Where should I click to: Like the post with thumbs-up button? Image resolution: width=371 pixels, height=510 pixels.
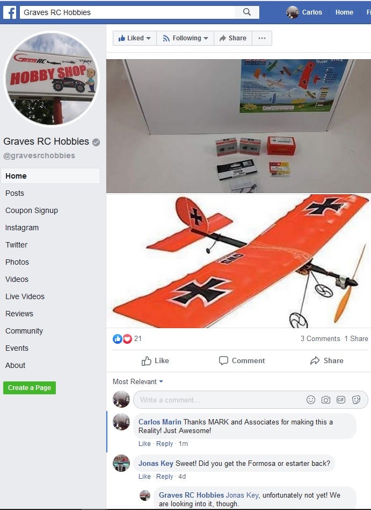[x=155, y=360]
